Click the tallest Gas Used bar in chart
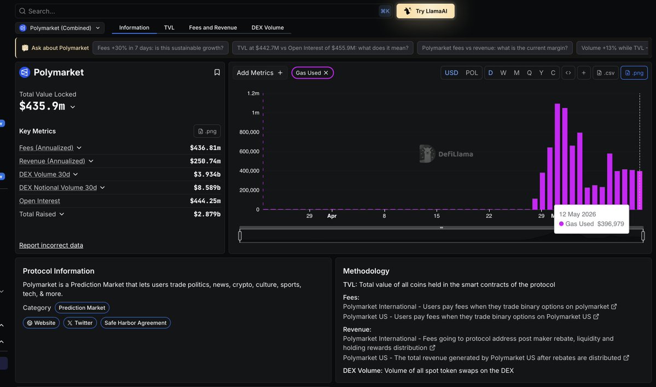The image size is (656, 387). click(x=558, y=157)
